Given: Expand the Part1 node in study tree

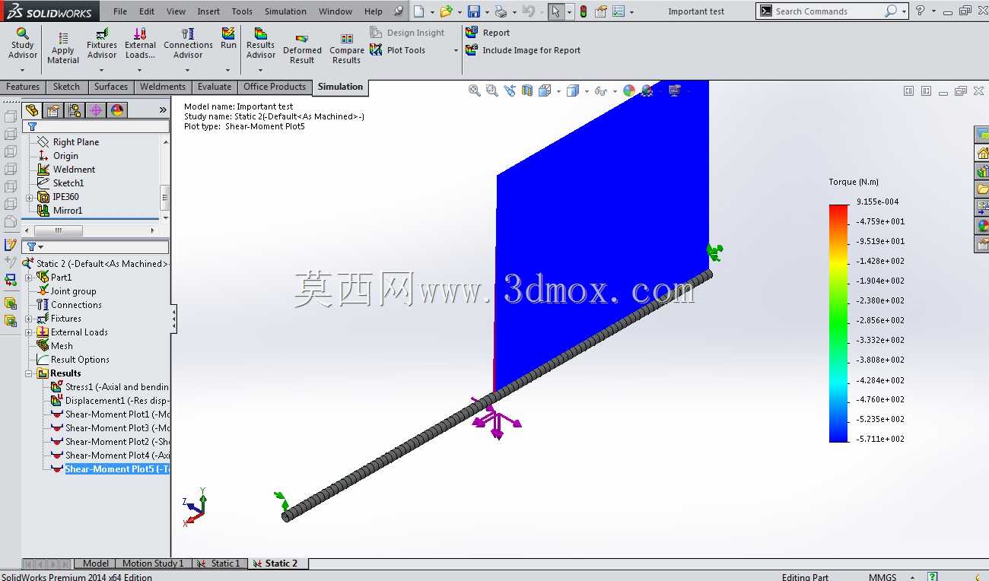Looking at the screenshot, I should click(x=29, y=278).
